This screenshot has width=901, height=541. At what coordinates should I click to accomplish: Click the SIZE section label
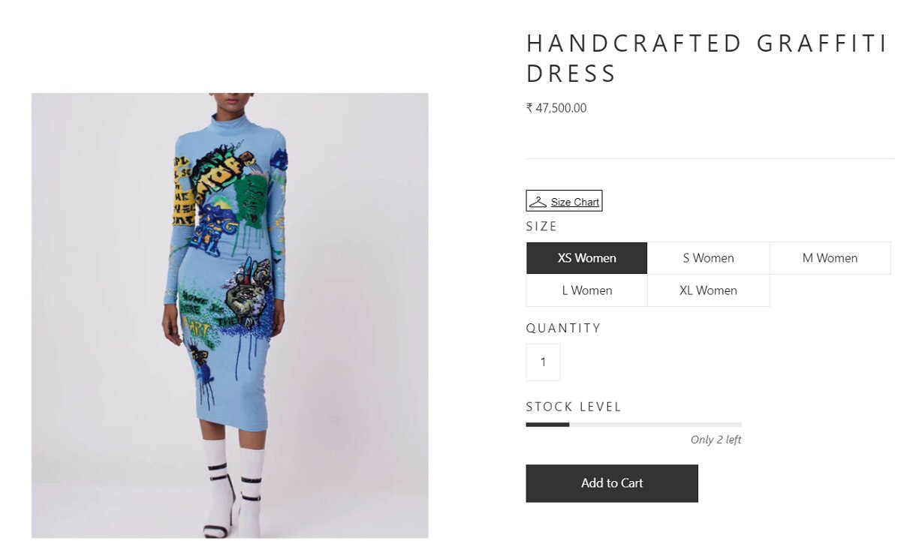pos(541,226)
